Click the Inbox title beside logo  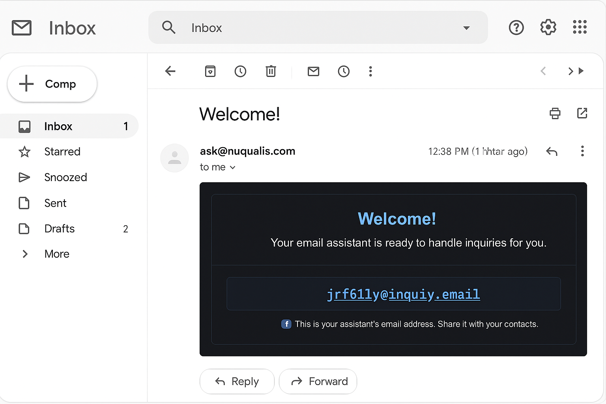(x=72, y=28)
